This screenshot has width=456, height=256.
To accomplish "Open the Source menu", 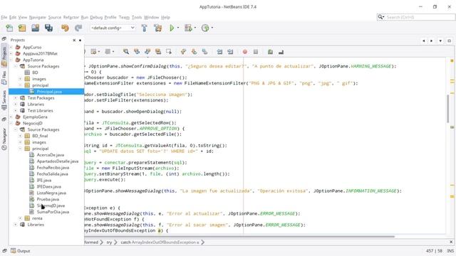I will (x=55, y=17).
